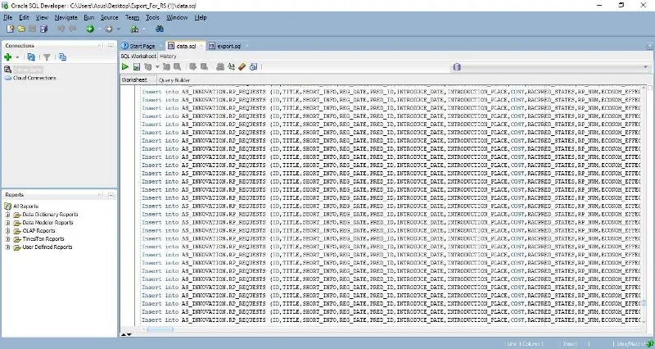
Task: Click the Explain Plan icon
Action: 148,67
